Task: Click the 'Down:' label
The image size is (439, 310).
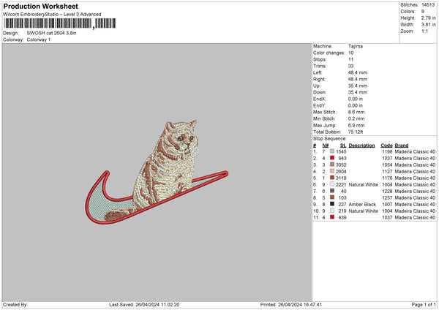Action: pos(320,92)
